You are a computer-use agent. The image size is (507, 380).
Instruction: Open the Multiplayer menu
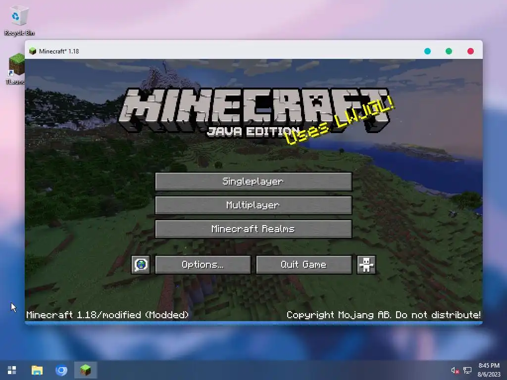(x=253, y=205)
